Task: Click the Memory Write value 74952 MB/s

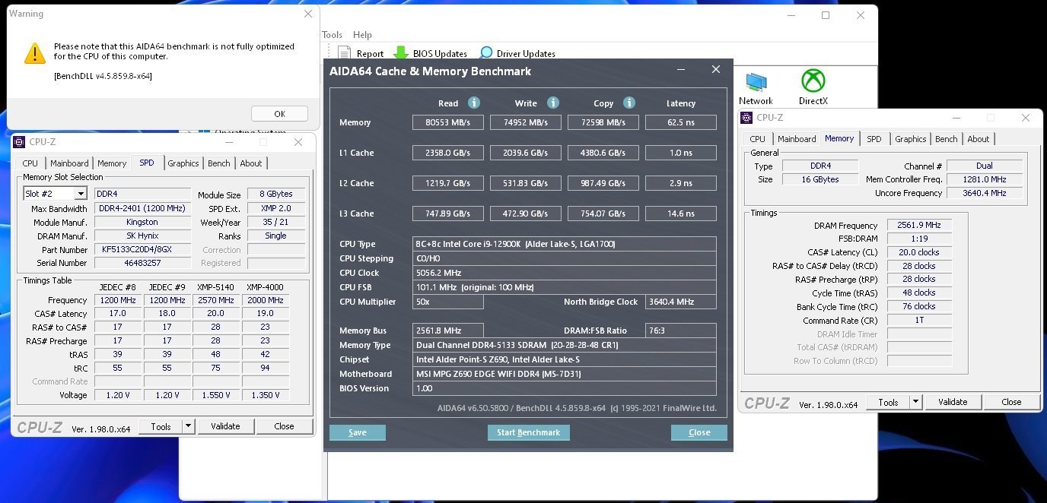Action: tap(526, 122)
